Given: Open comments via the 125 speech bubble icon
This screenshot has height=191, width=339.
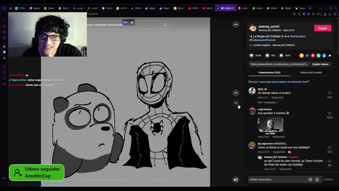Looking at the screenshot, I should click(x=267, y=55).
